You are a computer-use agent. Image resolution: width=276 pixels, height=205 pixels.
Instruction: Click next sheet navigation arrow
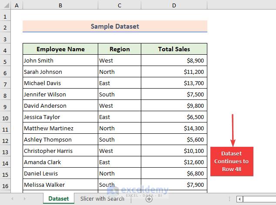click(x=25, y=198)
